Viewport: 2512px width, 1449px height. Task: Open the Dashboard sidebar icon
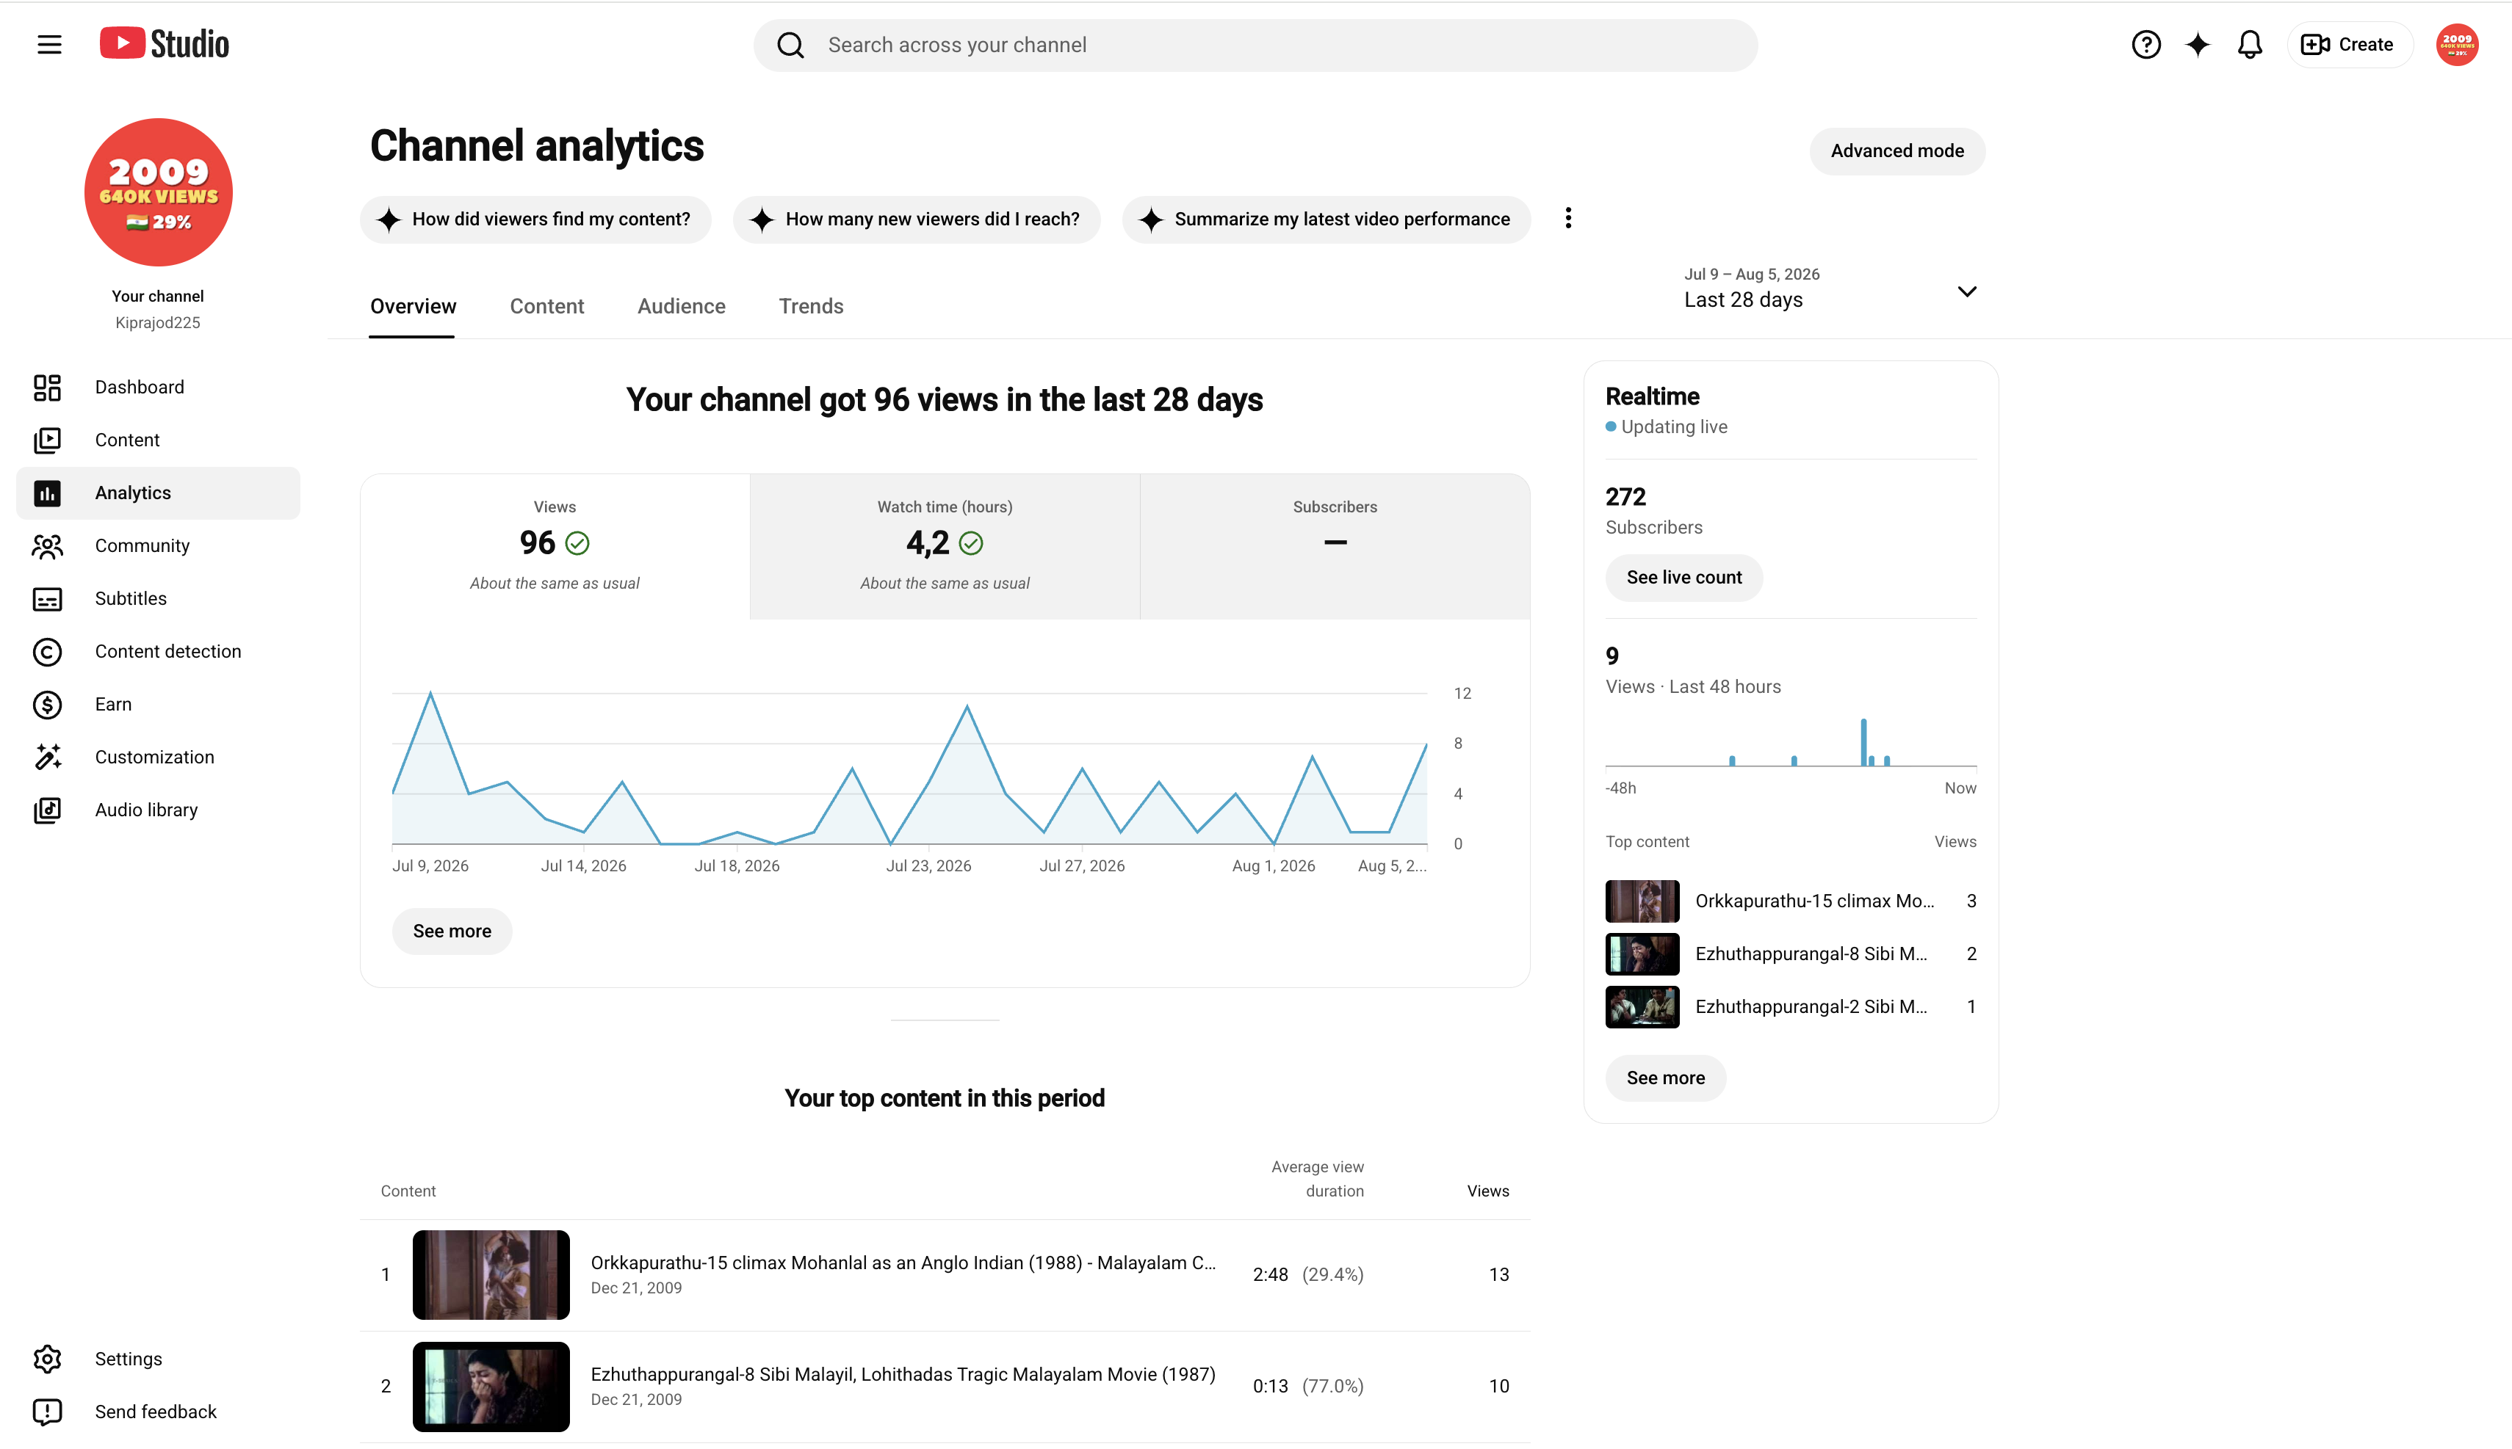click(x=47, y=387)
